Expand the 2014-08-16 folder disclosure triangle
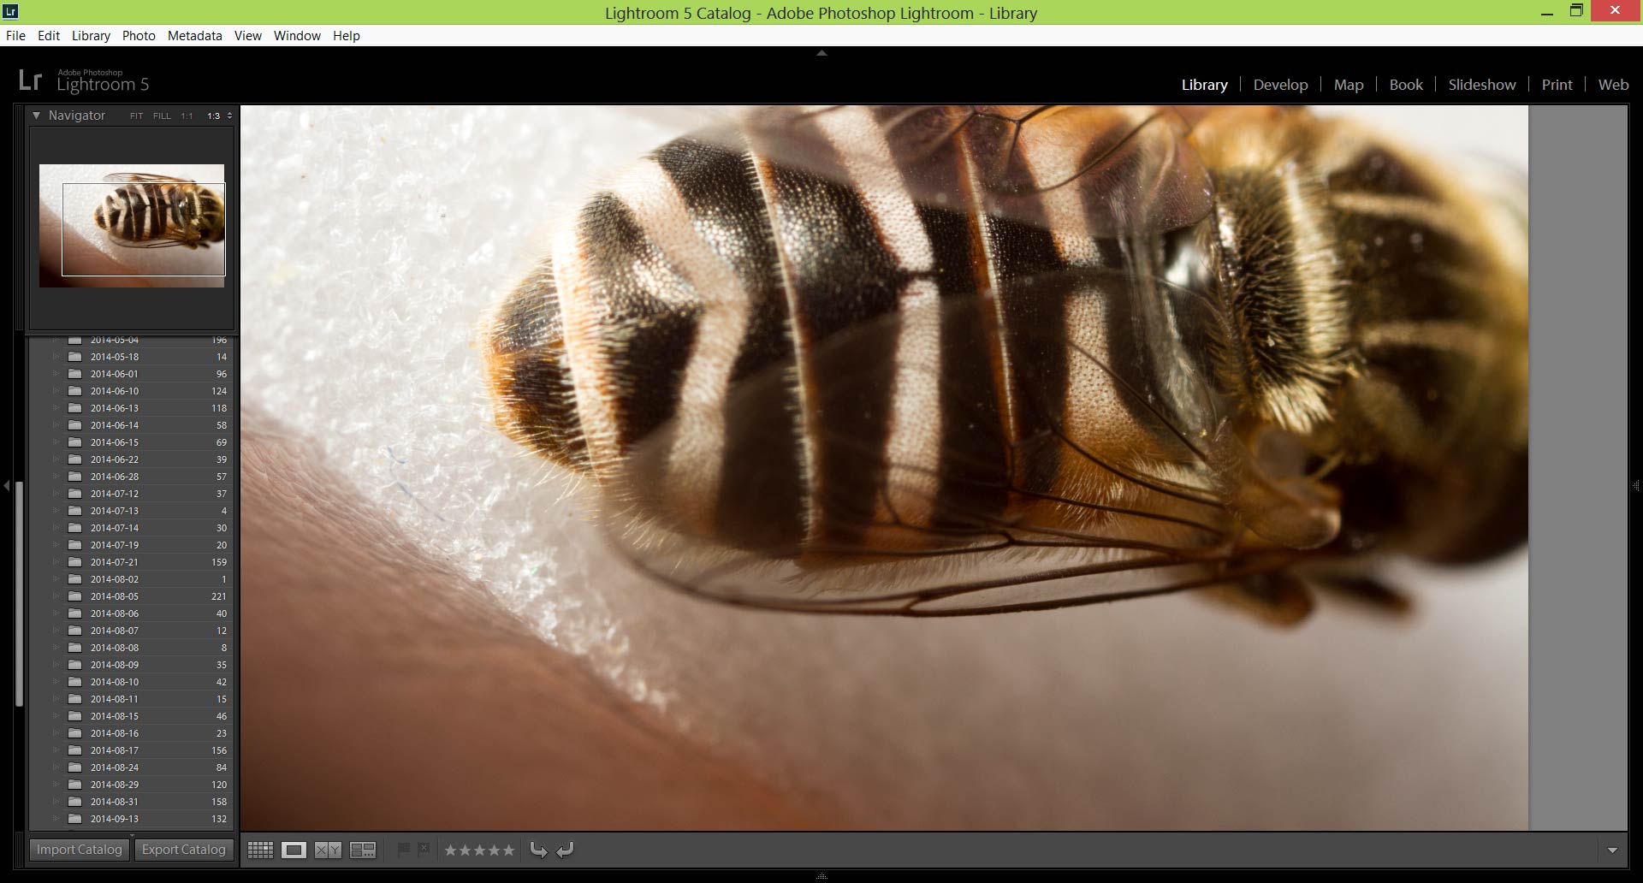The height and width of the screenshot is (883, 1643). click(57, 733)
